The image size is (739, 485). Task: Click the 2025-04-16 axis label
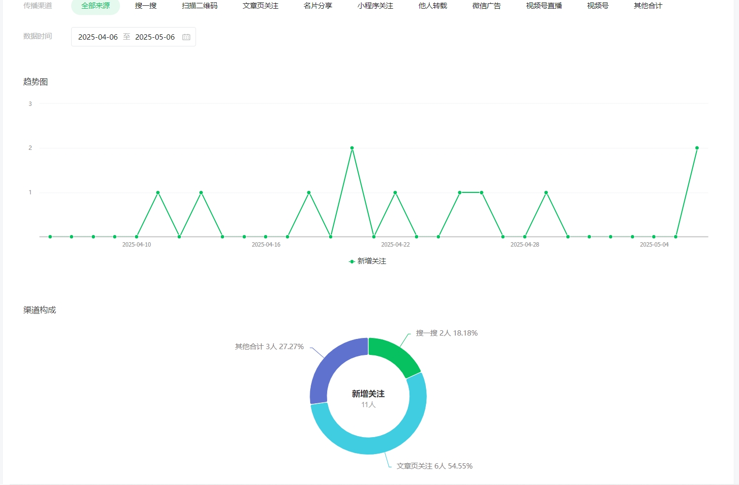[266, 245]
